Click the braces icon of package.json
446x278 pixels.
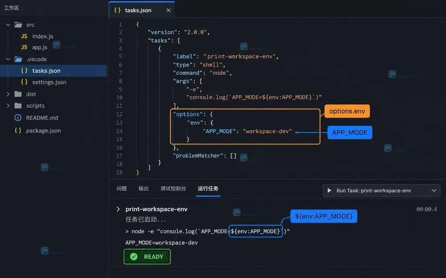point(18,130)
